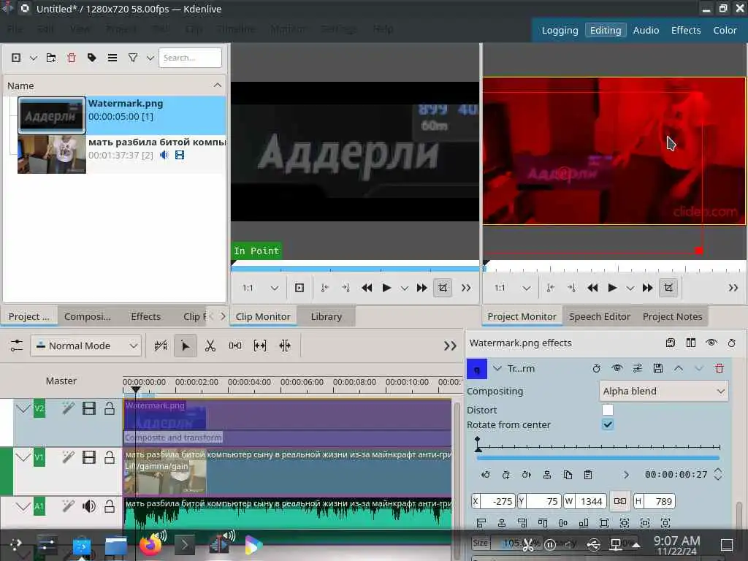This screenshot has height=561, width=748.
Task: Open clip monitor 1:1 zoom dropdown
Action: [x=260, y=288]
